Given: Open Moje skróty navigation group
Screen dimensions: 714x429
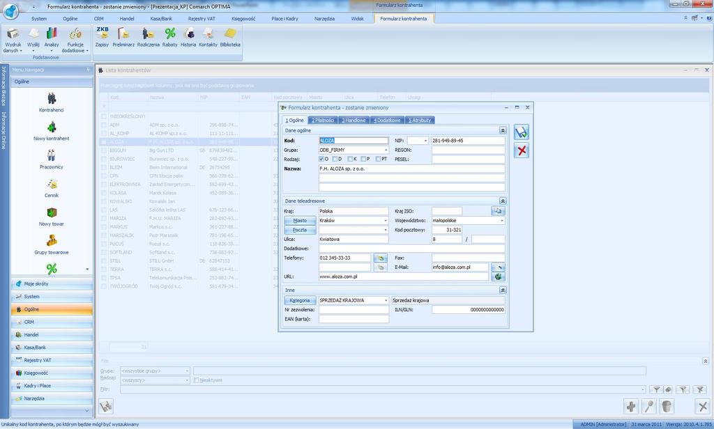Looking at the screenshot, I should [x=52, y=283].
